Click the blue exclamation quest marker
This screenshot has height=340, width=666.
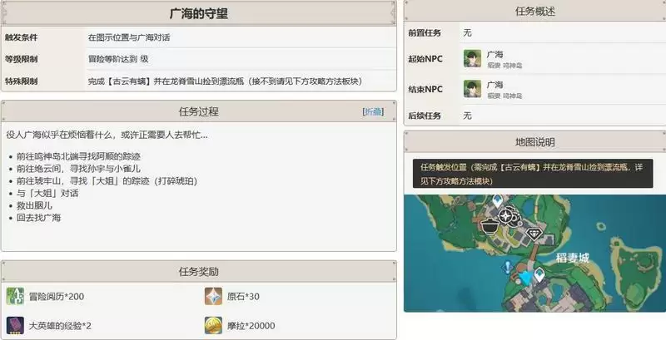pos(507,267)
